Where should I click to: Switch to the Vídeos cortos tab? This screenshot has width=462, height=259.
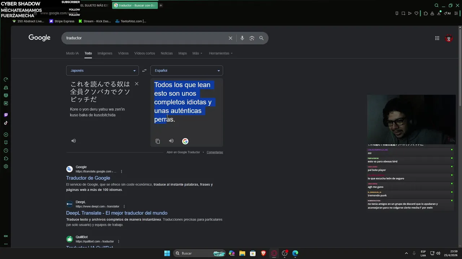(x=144, y=53)
